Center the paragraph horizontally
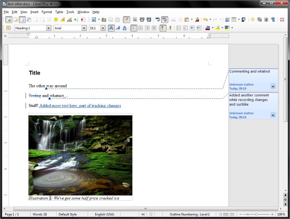The image size is (290, 219). click(141, 28)
